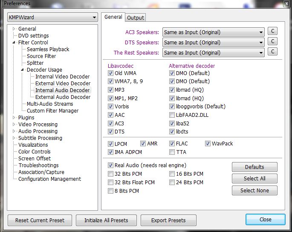
Task: Close Preferences window via title bar X
Action: pyautogui.click(x=286, y=4)
